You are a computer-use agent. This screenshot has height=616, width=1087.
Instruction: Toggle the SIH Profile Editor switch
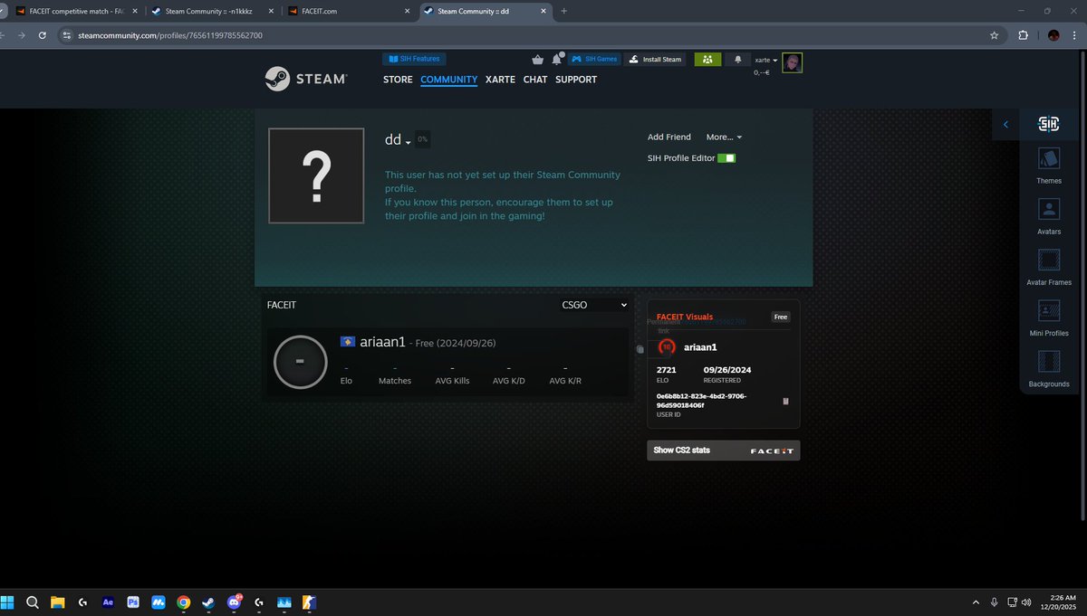click(x=726, y=158)
